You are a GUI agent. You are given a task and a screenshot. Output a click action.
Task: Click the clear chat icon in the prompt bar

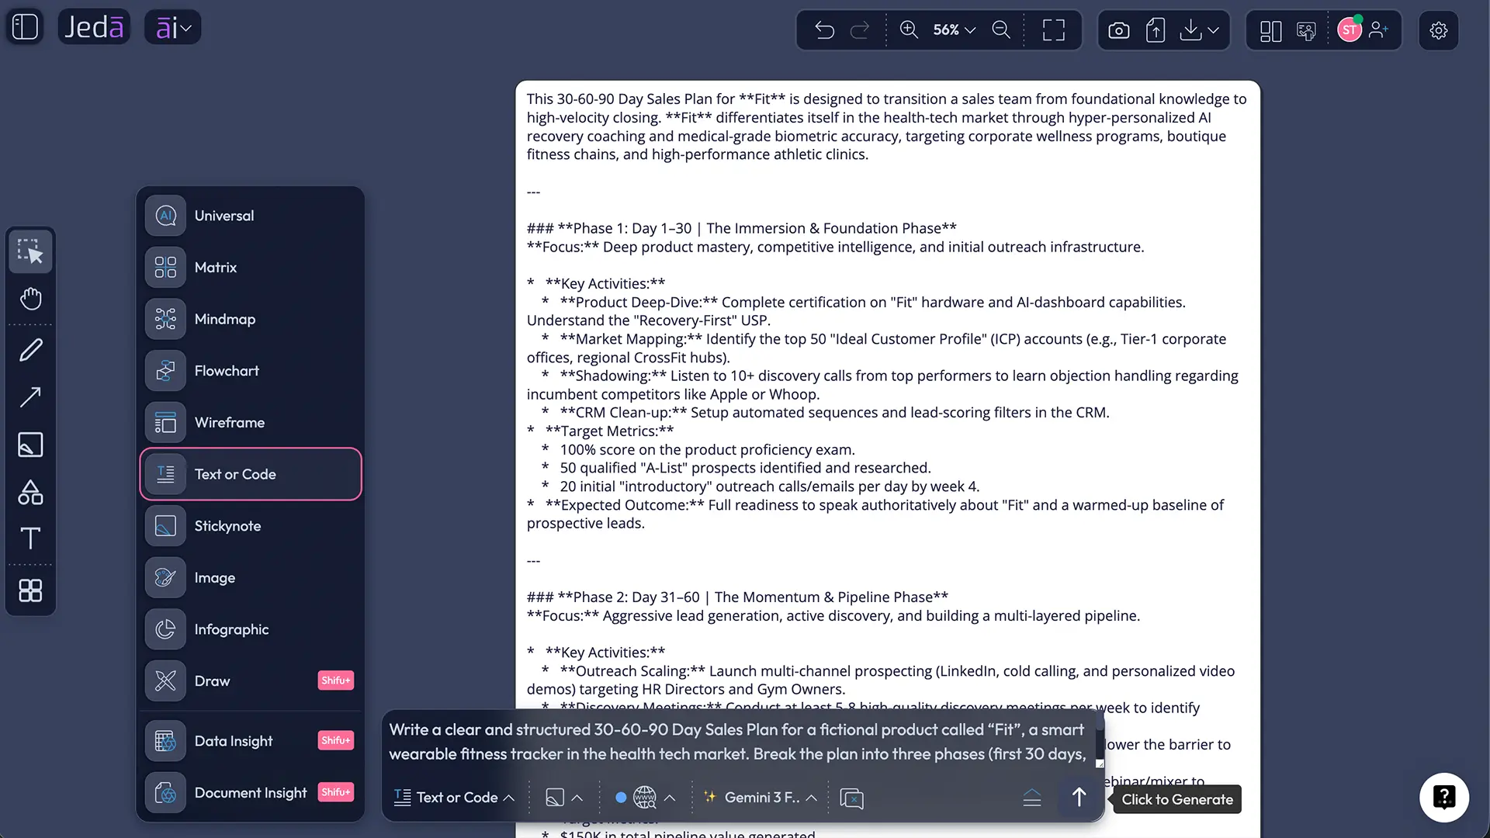[x=851, y=798]
